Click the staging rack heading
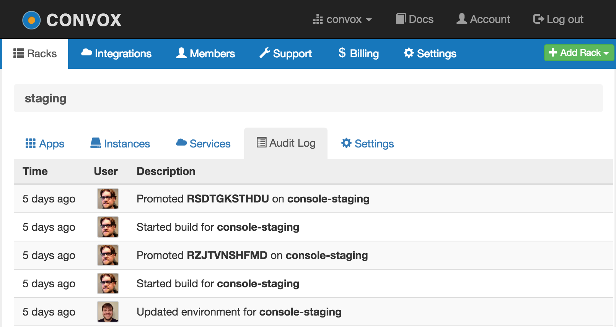The height and width of the screenshot is (327, 616). (46, 99)
